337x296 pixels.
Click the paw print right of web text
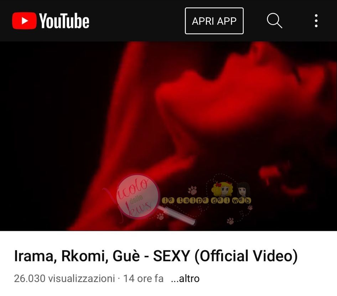coord(250,208)
